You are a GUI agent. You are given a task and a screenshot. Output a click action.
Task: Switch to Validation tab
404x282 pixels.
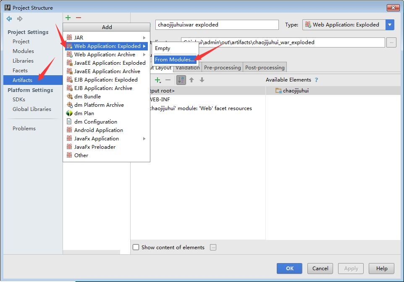188,68
